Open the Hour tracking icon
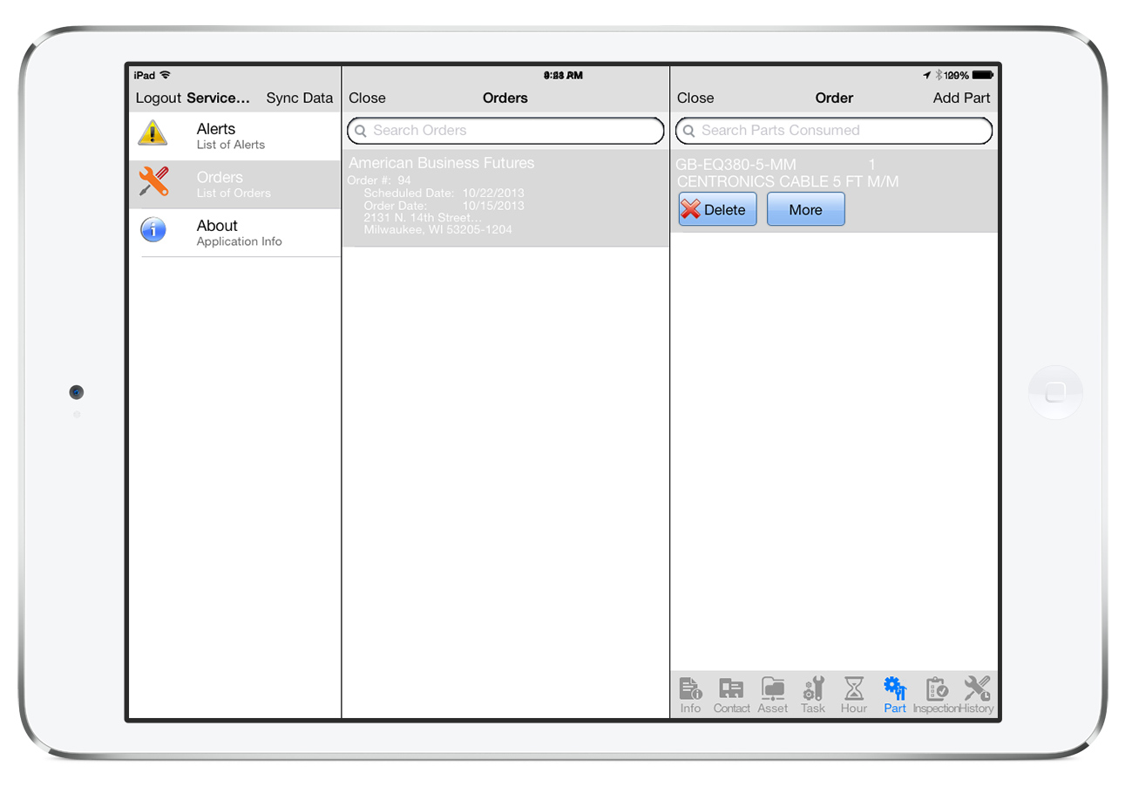 coord(852,693)
